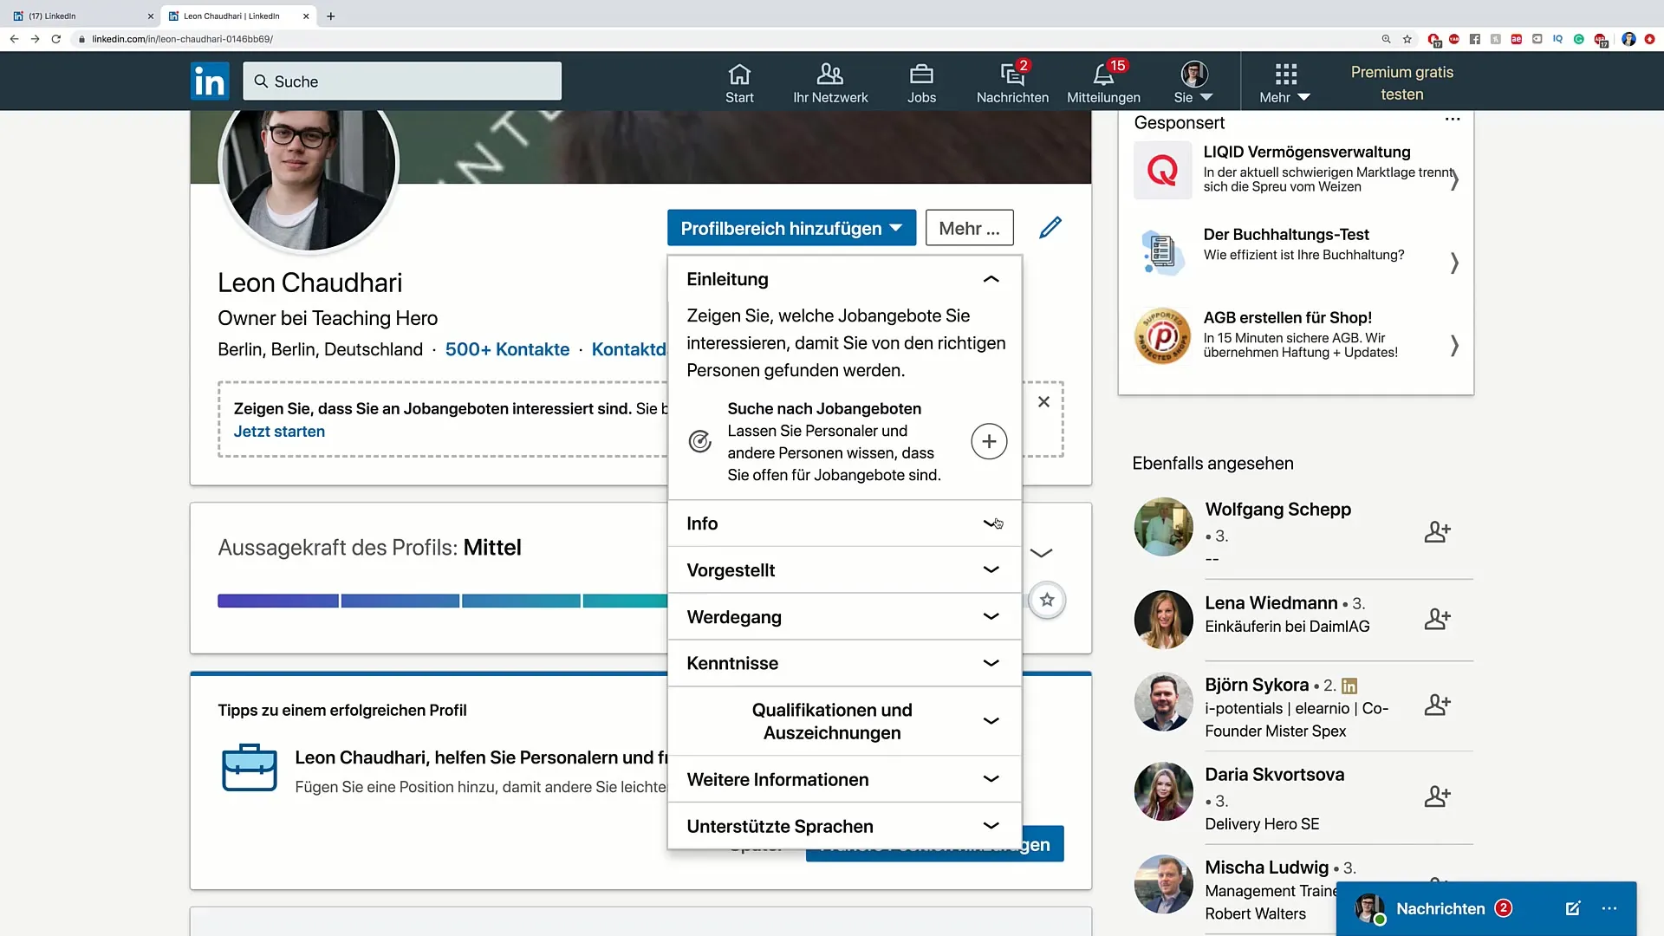This screenshot has width=1664, height=936.
Task: Open Mitteilungen notifications bell
Action: tap(1103, 83)
